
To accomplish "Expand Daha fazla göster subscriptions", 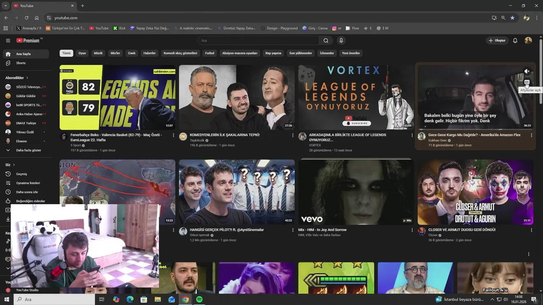I will click(26, 150).
